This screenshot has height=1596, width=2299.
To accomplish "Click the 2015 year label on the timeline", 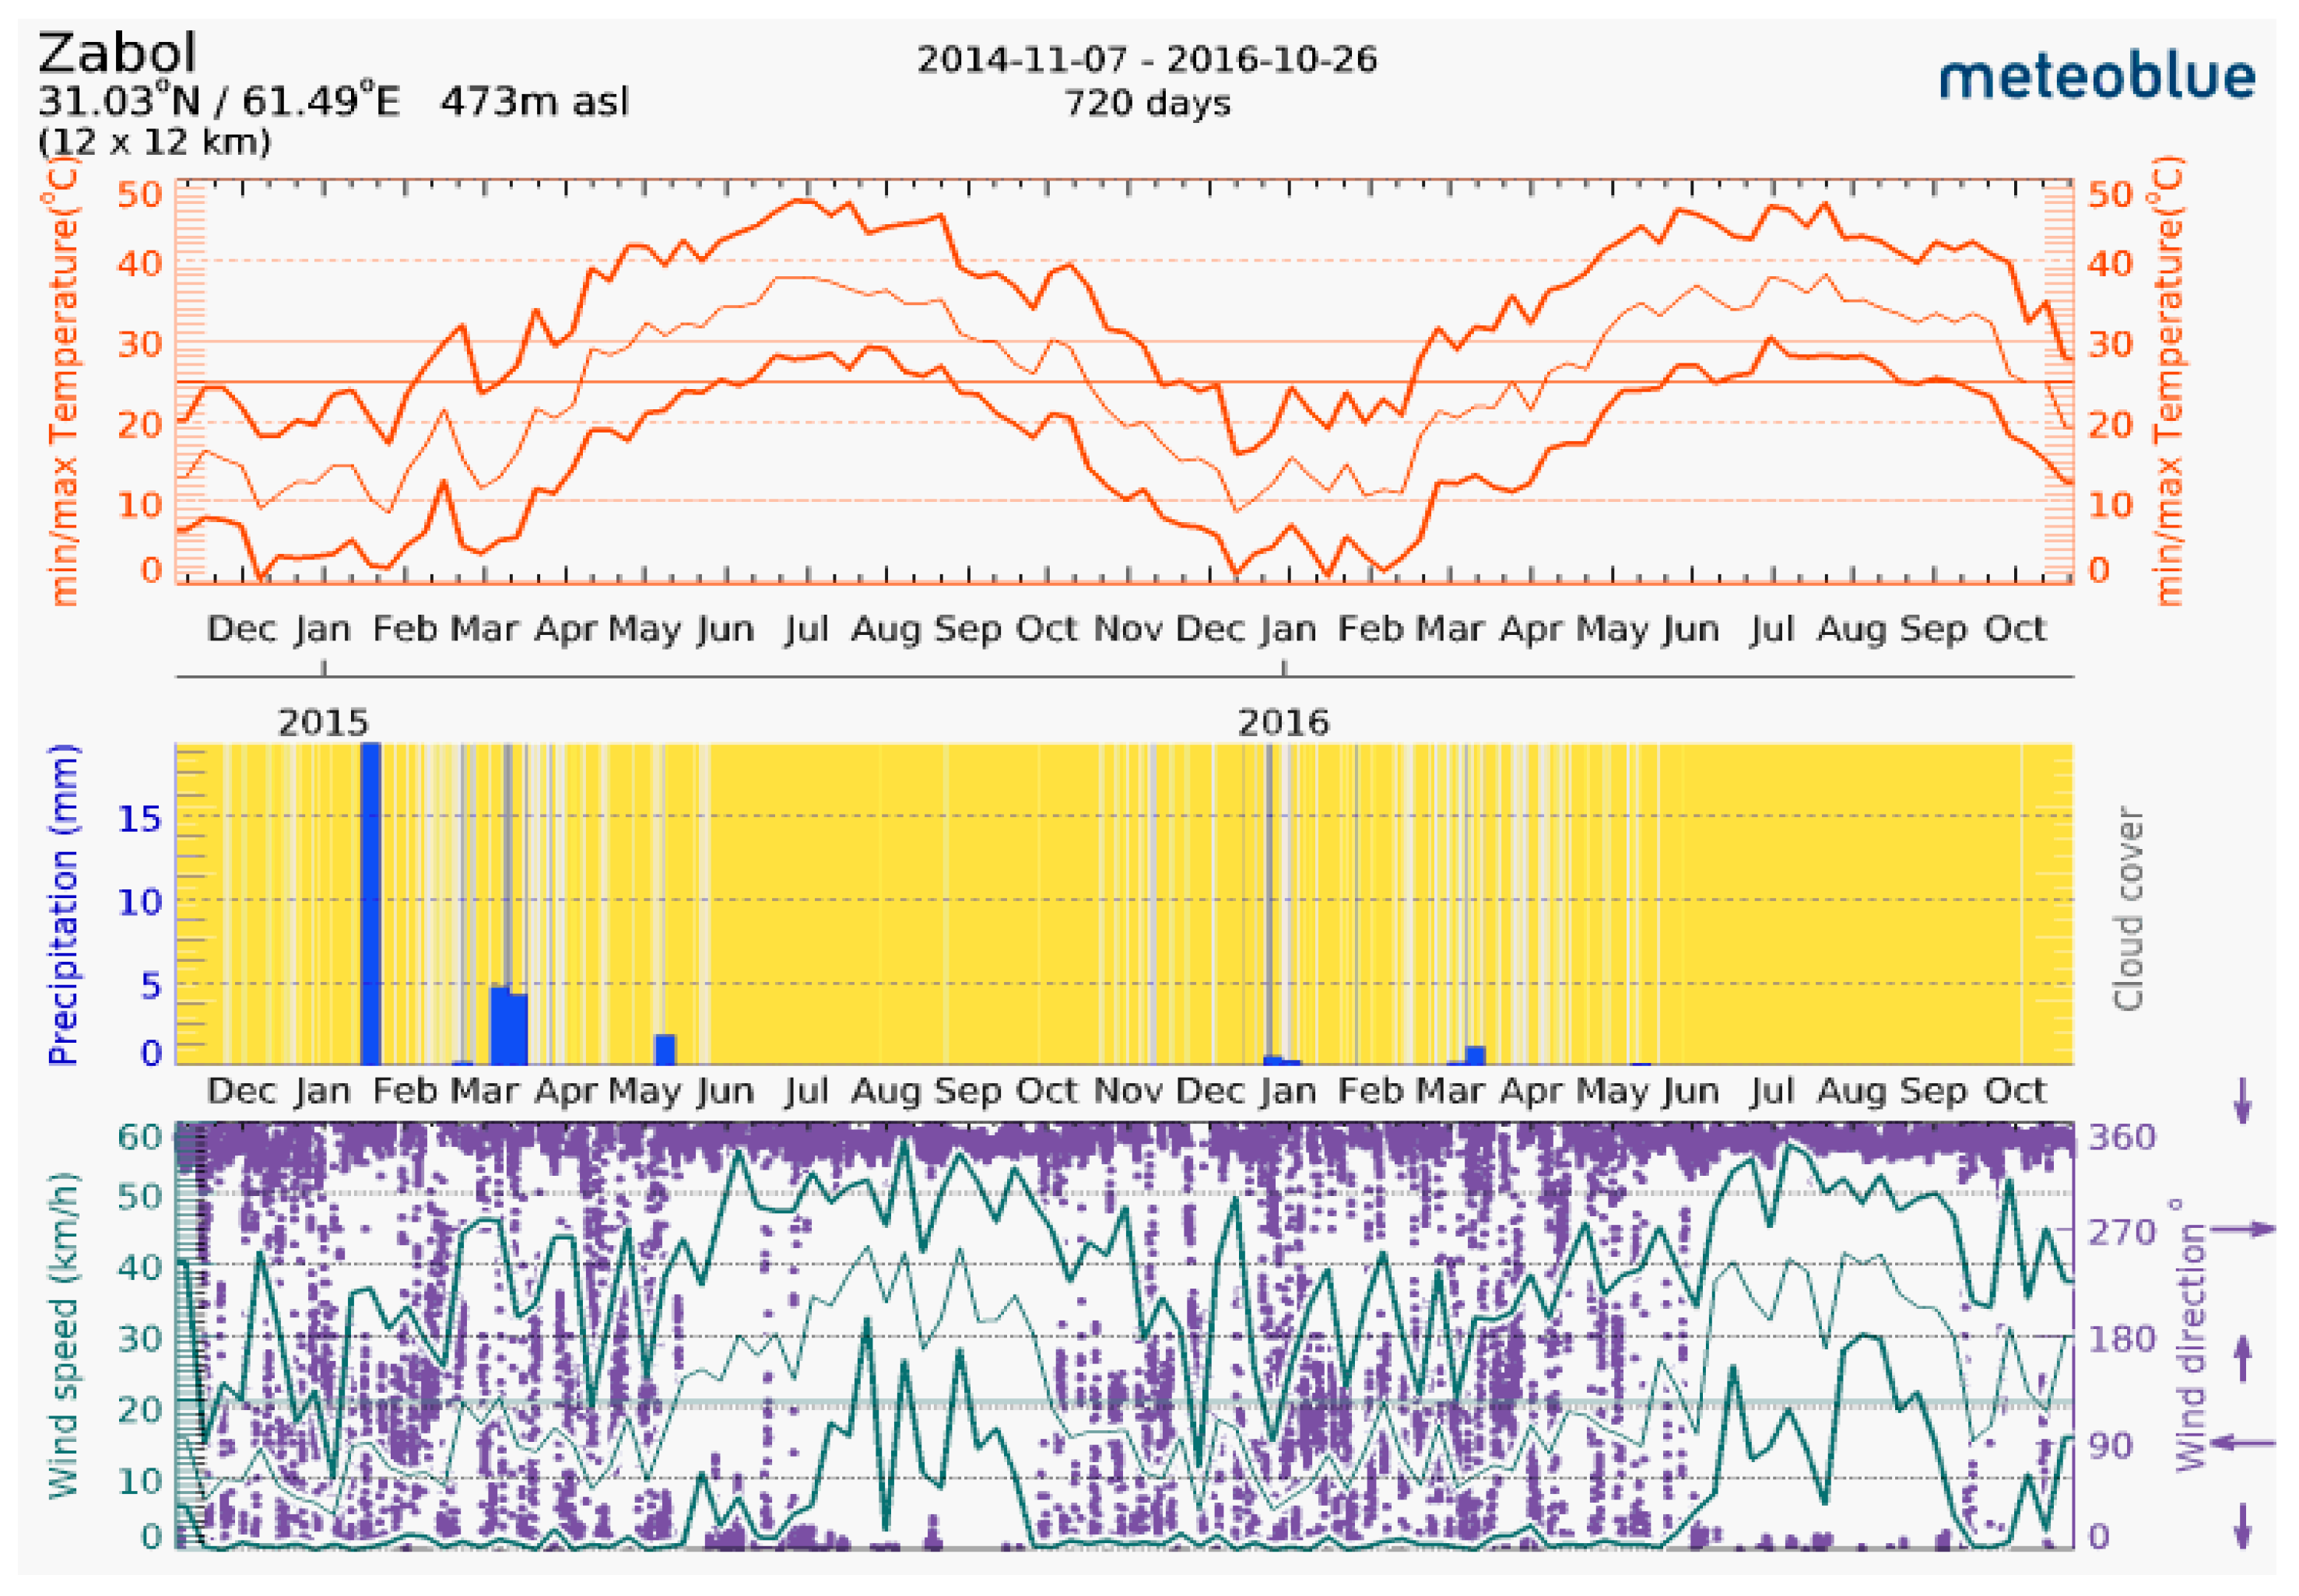I will click(323, 722).
